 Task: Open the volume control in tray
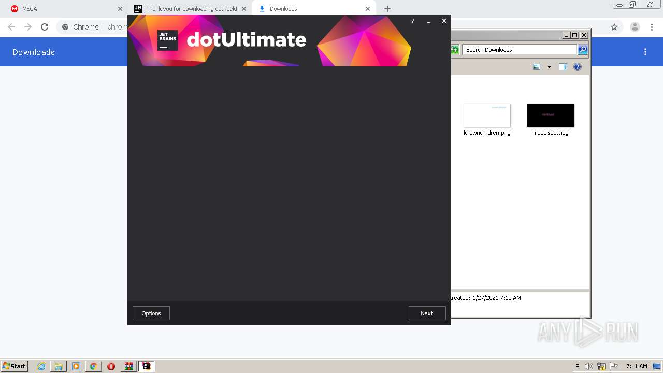(589, 366)
